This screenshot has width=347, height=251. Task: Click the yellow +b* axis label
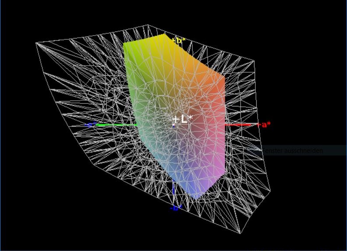pyautogui.click(x=179, y=41)
